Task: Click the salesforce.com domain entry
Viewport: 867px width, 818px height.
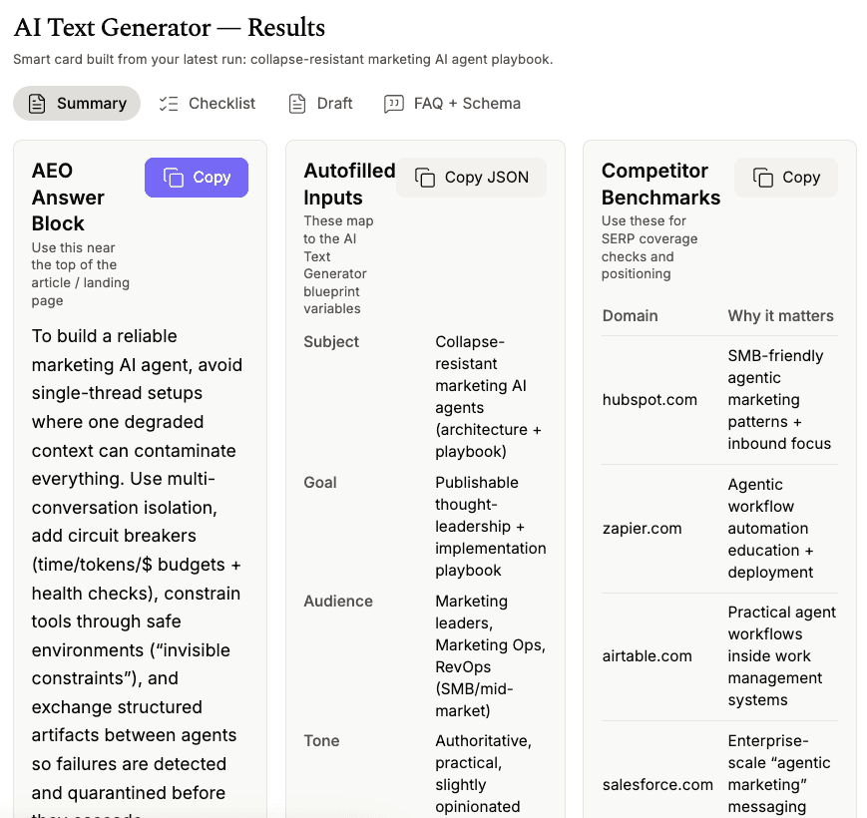Action: 657,785
